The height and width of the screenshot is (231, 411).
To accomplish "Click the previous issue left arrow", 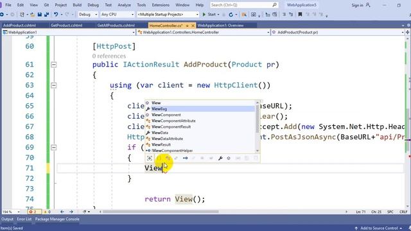I will coord(62,212).
